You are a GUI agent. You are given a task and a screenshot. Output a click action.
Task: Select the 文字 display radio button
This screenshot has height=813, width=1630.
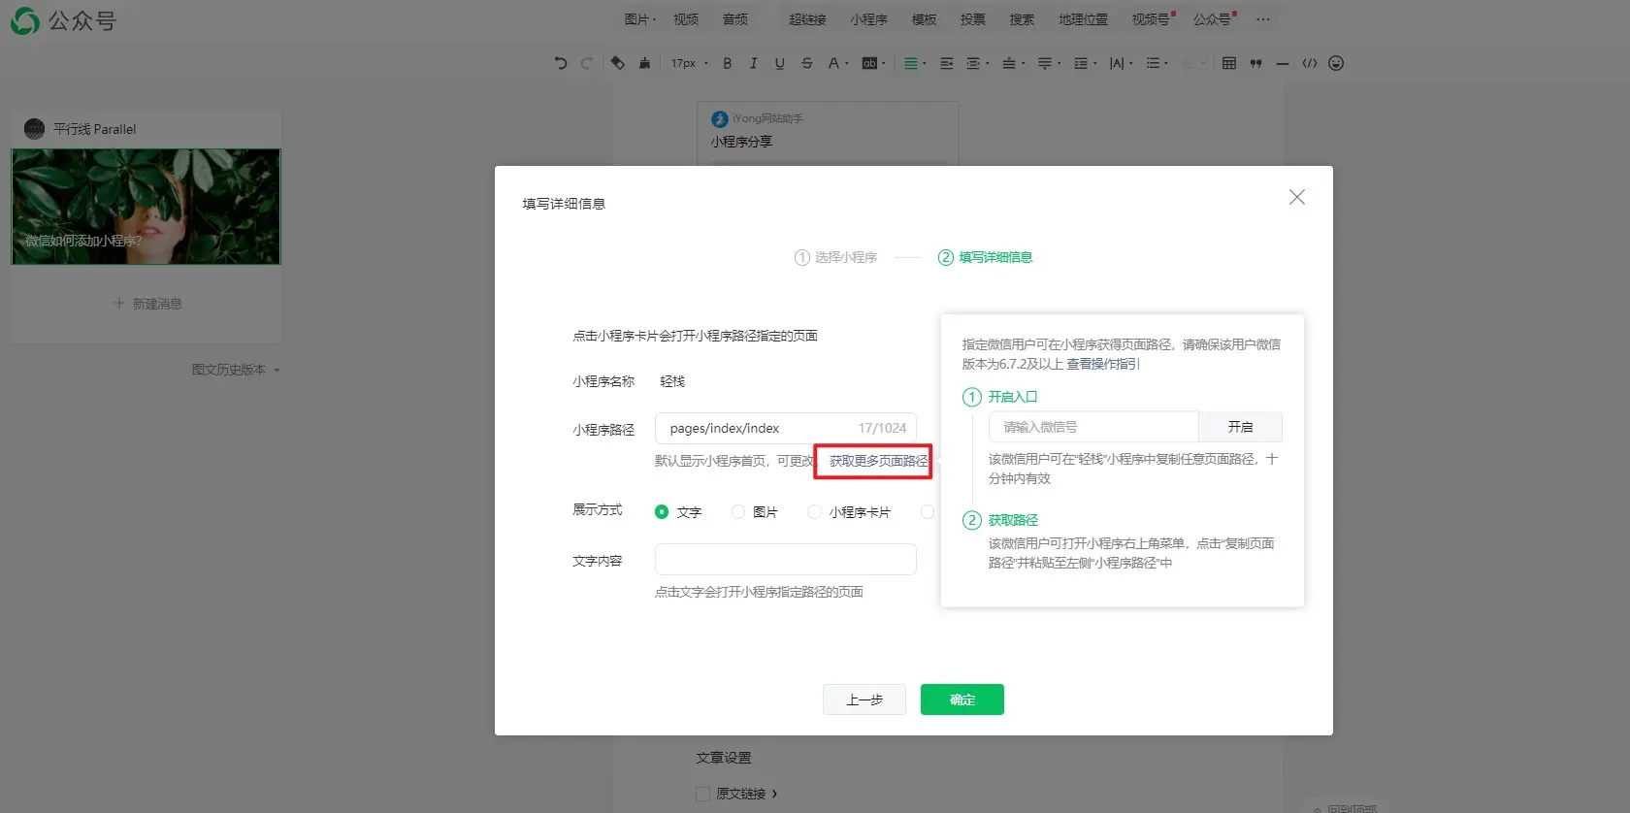tap(662, 511)
